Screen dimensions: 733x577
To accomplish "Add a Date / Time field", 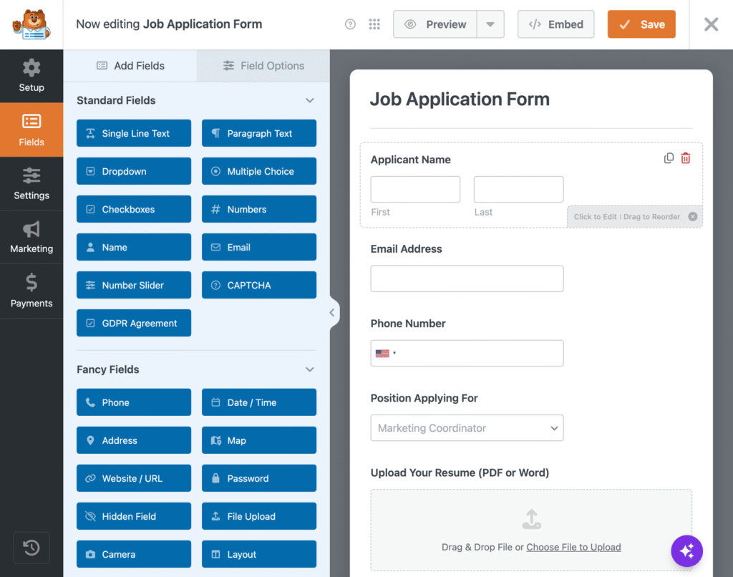I will (x=259, y=402).
